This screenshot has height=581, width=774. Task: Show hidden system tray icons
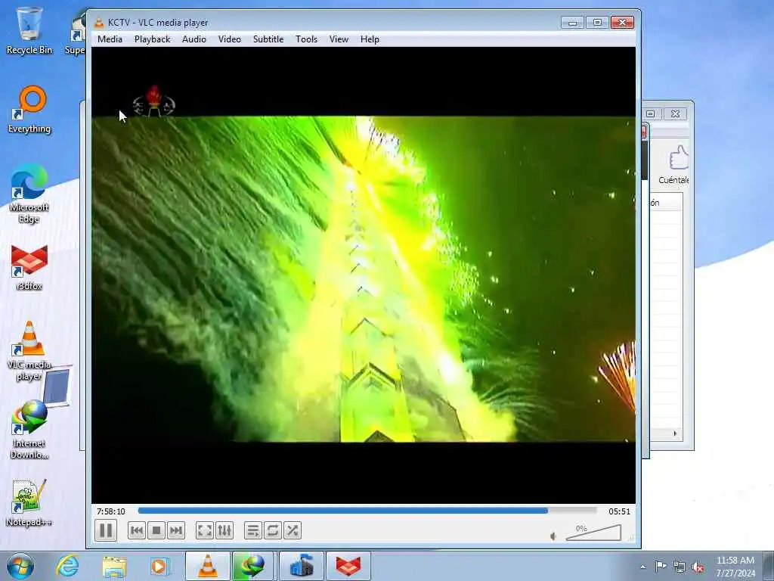click(642, 567)
